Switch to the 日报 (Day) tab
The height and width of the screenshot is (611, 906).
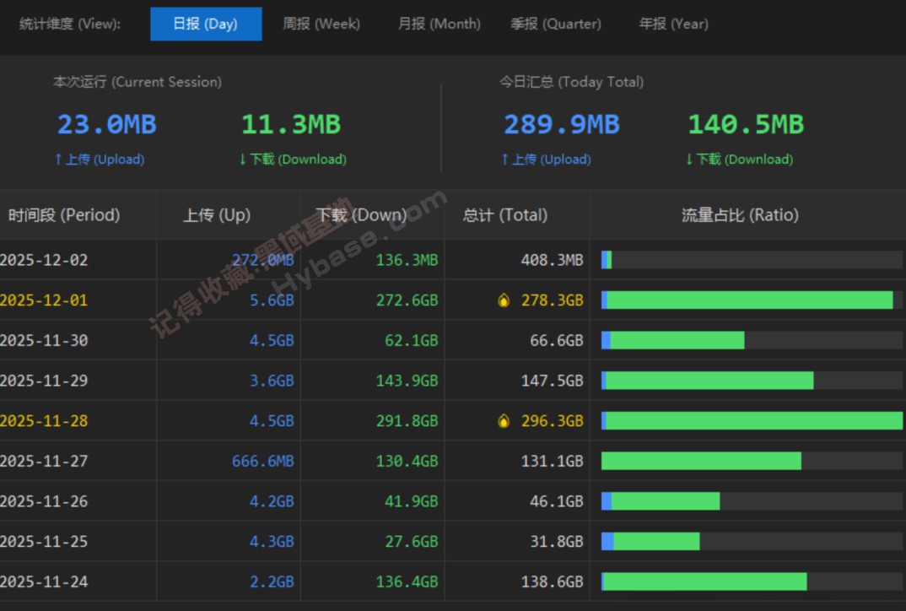coord(205,24)
